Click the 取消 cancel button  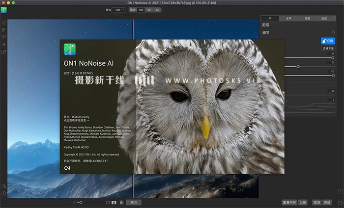(316, 203)
